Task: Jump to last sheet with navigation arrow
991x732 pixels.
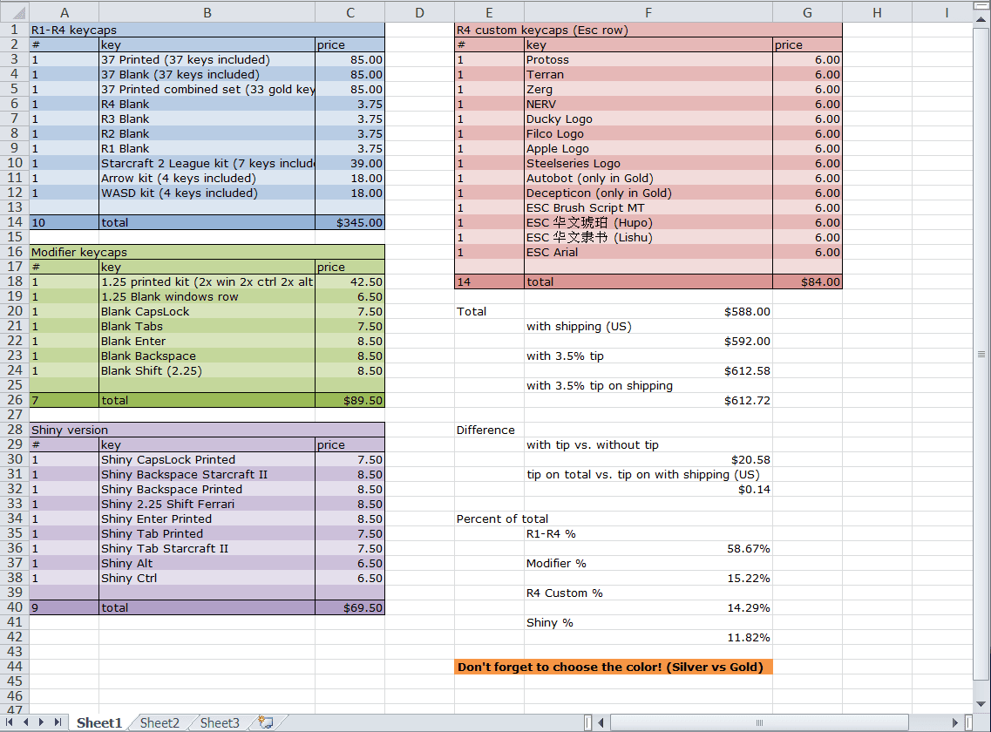Action: click(58, 722)
